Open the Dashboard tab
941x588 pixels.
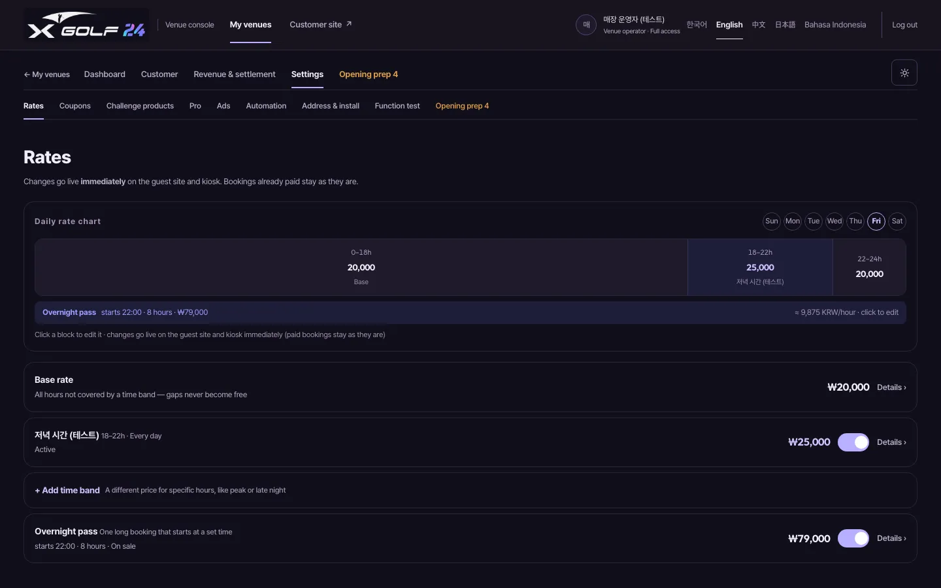105,74
